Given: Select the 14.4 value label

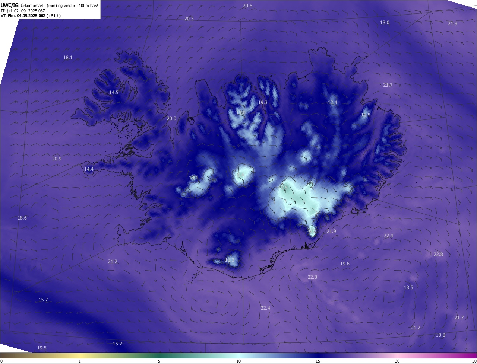Looking at the screenshot, I should tap(89, 169).
